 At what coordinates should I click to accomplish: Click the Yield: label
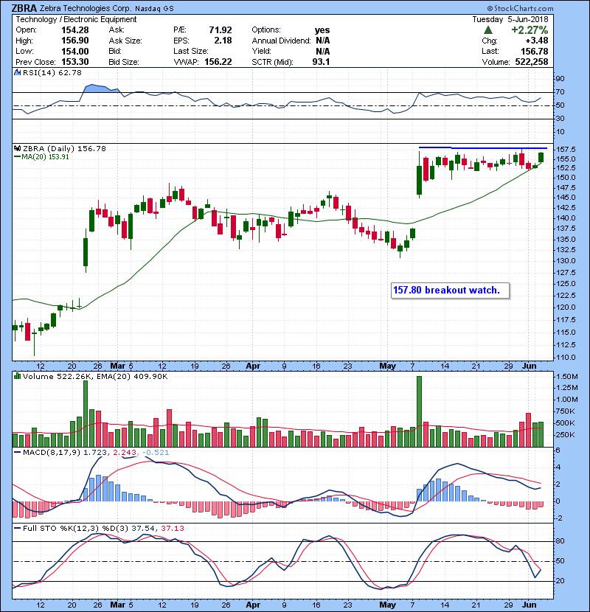pos(262,51)
